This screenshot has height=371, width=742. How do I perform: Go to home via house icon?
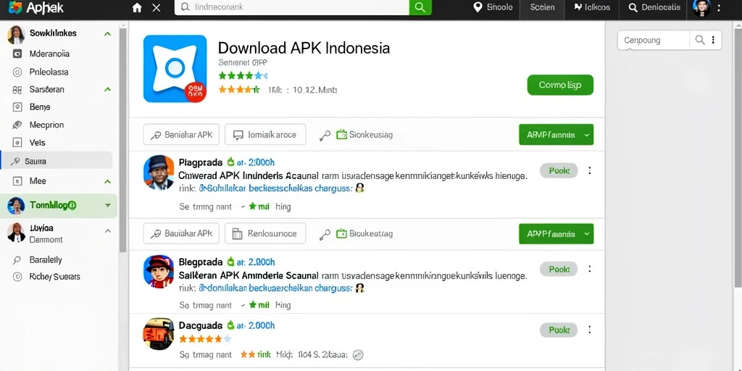(x=137, y=7)
